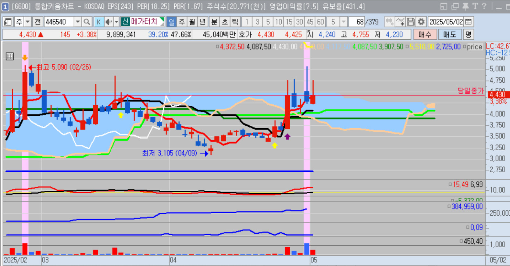Viewport: 510px width, 266px height.
Task: Click the 매도 sell button
Action: 450,35
